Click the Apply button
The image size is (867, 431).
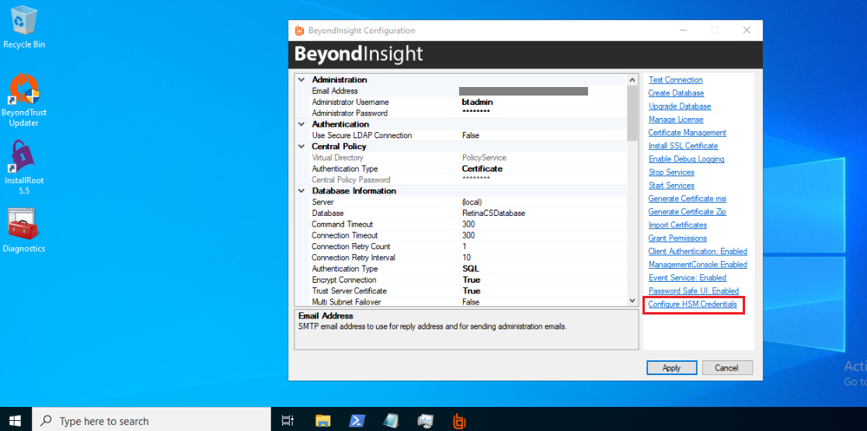tap(671, 368)
